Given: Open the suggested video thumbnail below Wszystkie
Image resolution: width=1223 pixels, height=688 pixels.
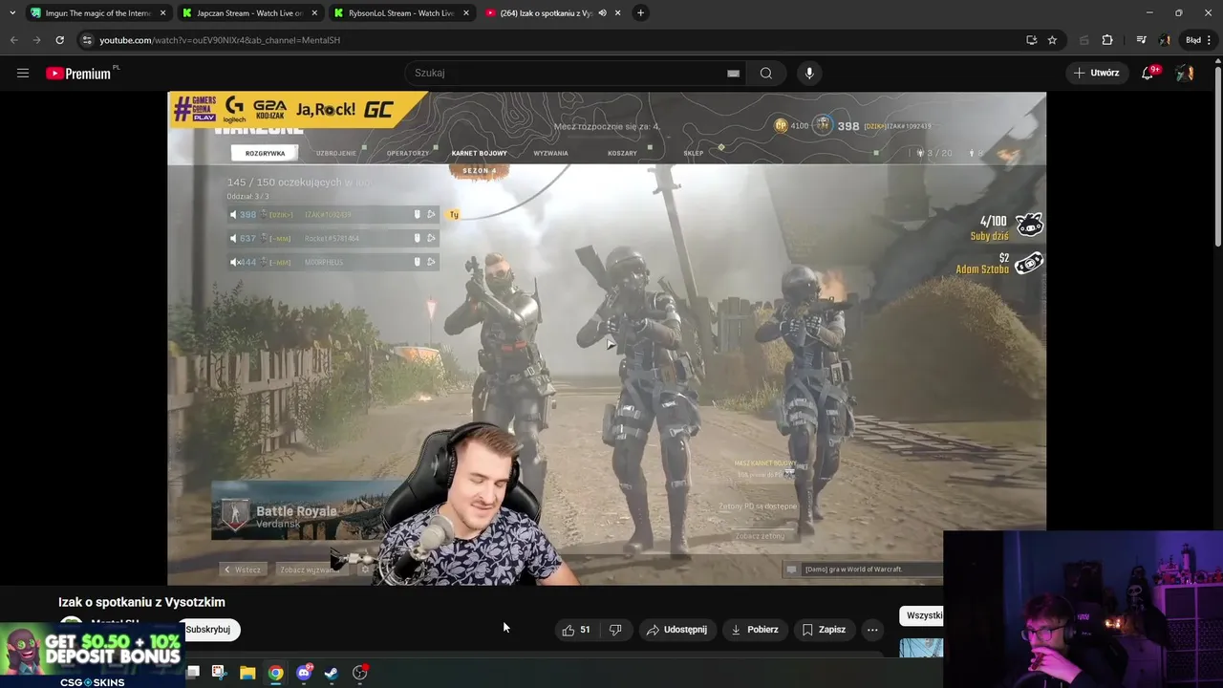Looking at the screenshot, I should point(921,648).
